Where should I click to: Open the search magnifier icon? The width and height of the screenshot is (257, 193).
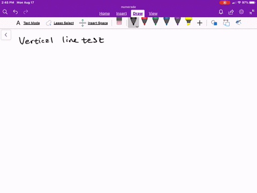pos(5,12)
